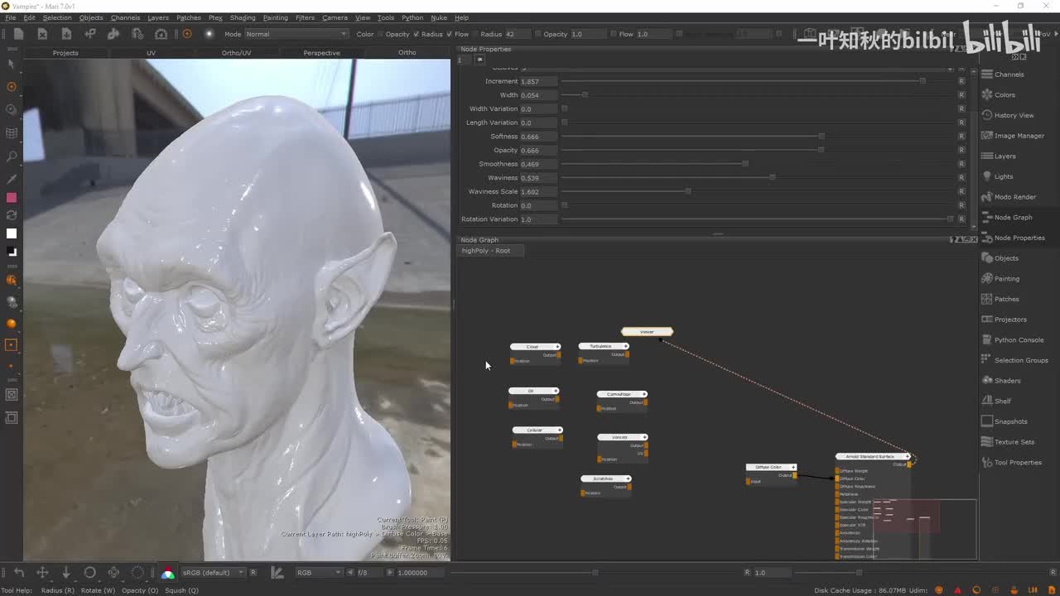This screenshot has width=1060, height=596.
Task: Switch to the Ortho/UV view tab
Action: (236, 53)
